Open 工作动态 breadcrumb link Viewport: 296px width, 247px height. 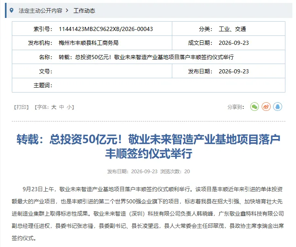(x=84, y=11)
